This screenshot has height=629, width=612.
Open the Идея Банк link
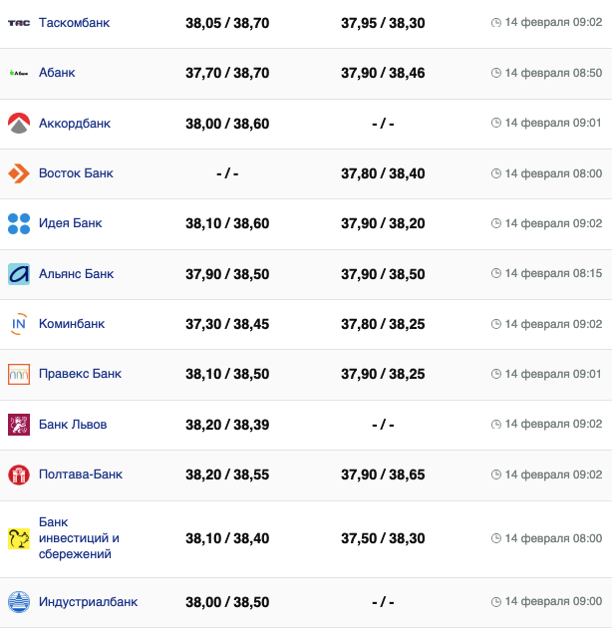click(71, 223)
